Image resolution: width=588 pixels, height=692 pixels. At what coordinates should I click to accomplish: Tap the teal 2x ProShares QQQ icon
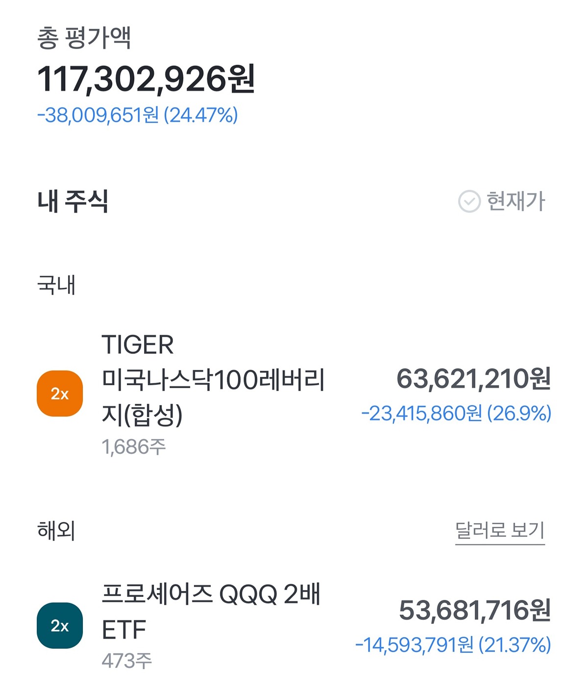[60, 625]
